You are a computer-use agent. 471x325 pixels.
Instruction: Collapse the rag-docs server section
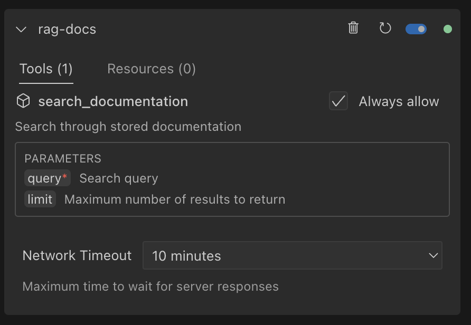[x=21, y=30]
